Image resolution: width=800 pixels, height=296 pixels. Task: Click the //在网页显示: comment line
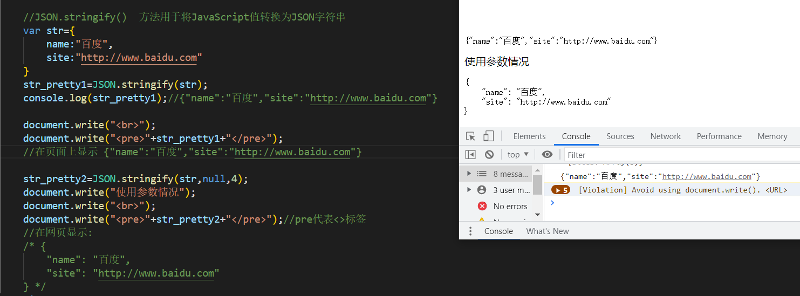[x=58, y=233]
